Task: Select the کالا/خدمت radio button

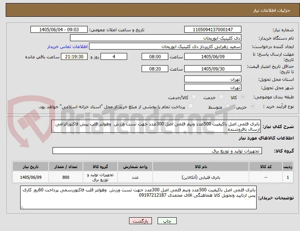Action: point(194,97)
